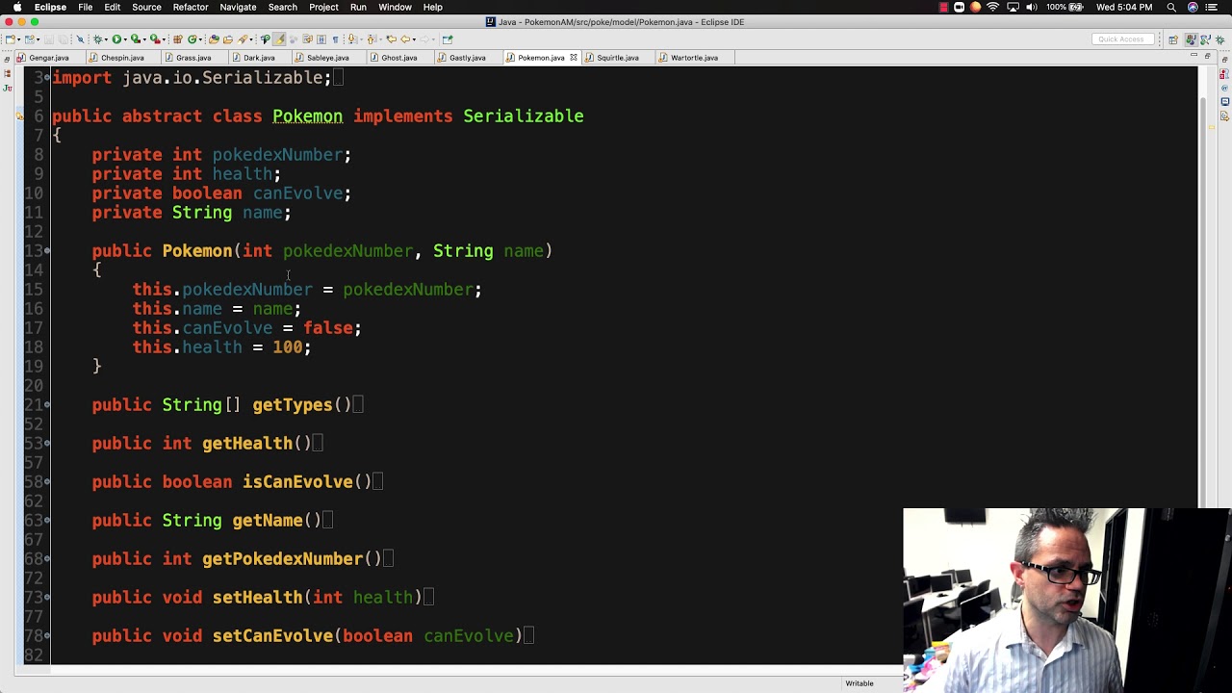Click the Open Task folder icon
This screenshot has height=693, width=1232.
coord(228,38)
